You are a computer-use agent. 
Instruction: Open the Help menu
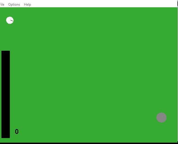(27, 5)
